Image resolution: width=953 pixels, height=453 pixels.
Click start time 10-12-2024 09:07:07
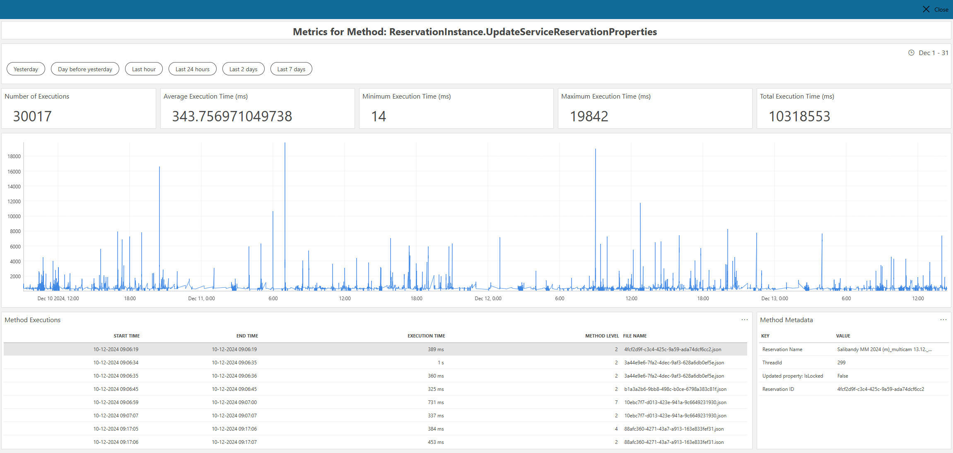tap(116, 415)
